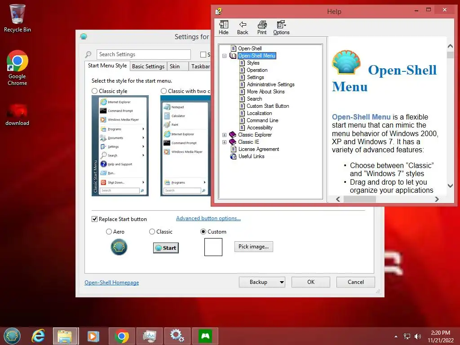This screenshot has height=345, width=460.
Task: Confirm settings with OK
Action: 311,282
